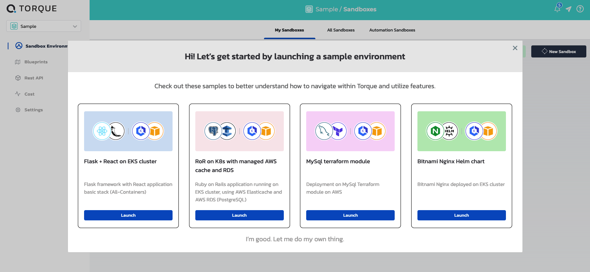Click the RoR on K8s card thumbnail
The width and height of the screenshot is (590, 272).
(x=239, y=131)
